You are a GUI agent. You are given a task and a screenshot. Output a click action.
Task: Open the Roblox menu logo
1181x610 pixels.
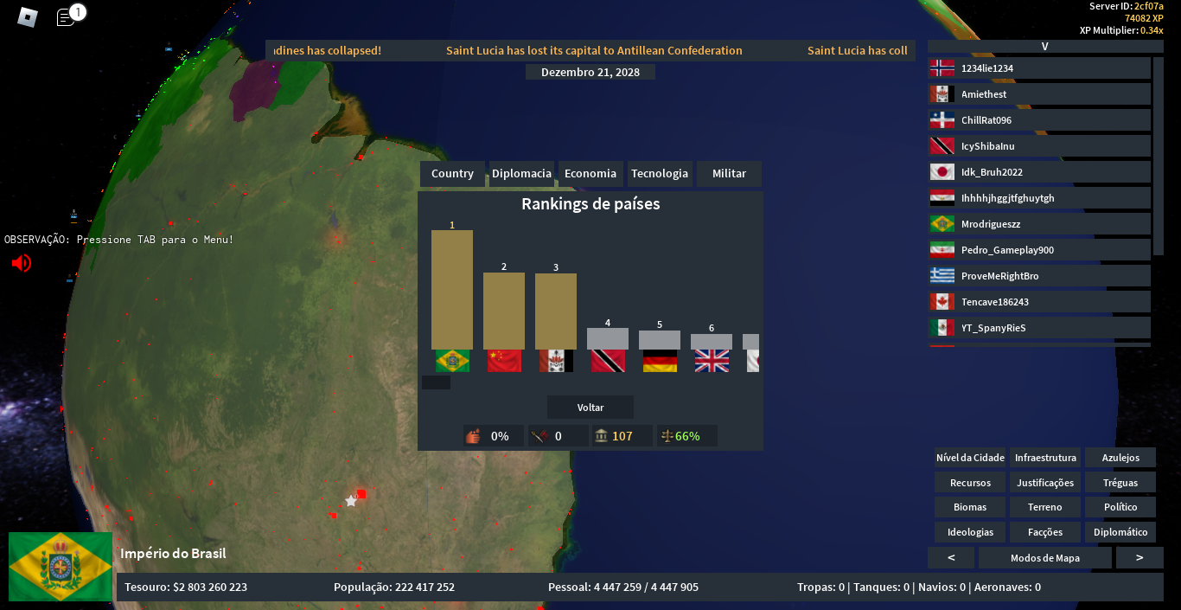coord(29,16)
